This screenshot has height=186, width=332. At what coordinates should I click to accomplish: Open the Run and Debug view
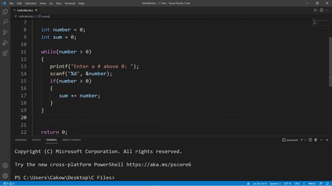tap(5, 42)
